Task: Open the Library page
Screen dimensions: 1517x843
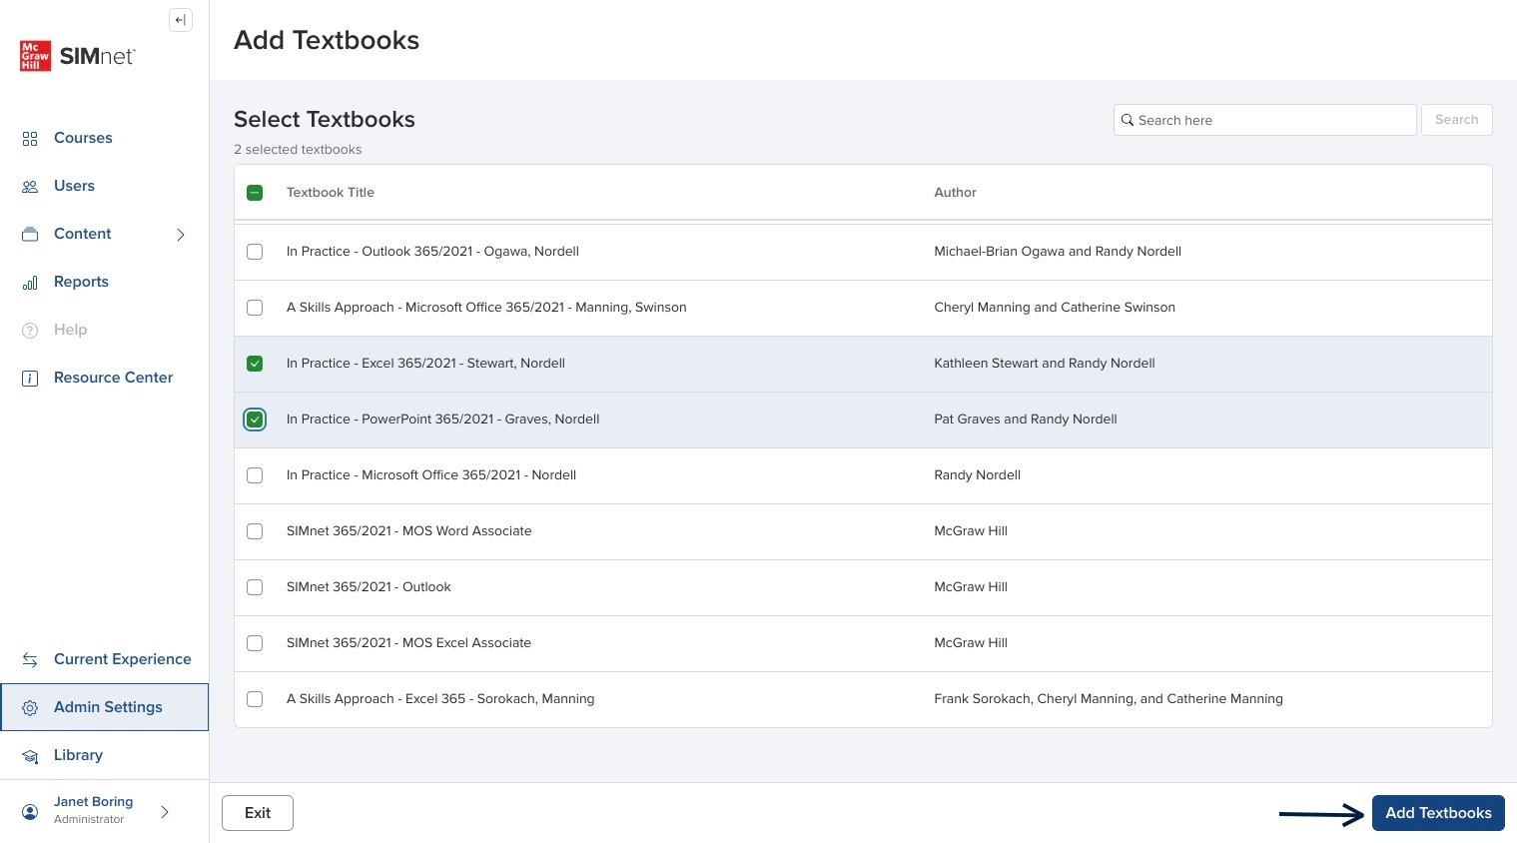Action: coord(78,755)
